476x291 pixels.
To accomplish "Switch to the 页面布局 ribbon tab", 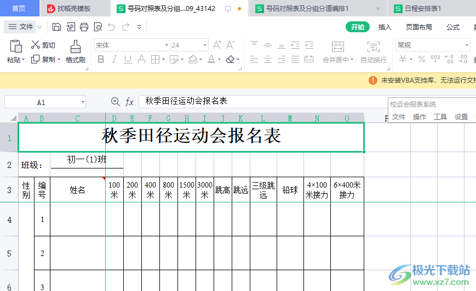I will point(419,27).
